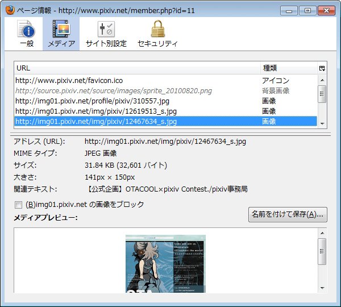Select the highlighted 12467634_s.jpg row
Viewport: 341px width, 307px height.
[x=166, y=122]
